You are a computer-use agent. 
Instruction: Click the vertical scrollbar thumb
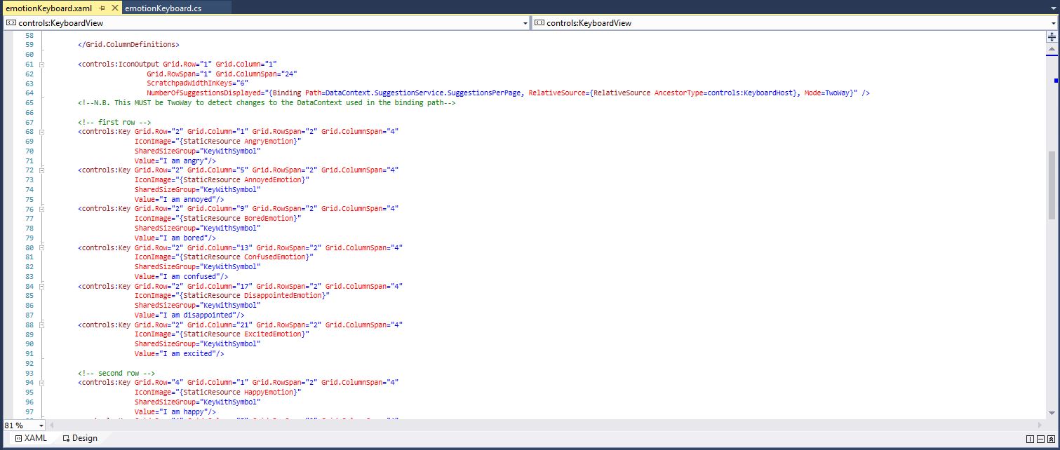[1052, 185]
